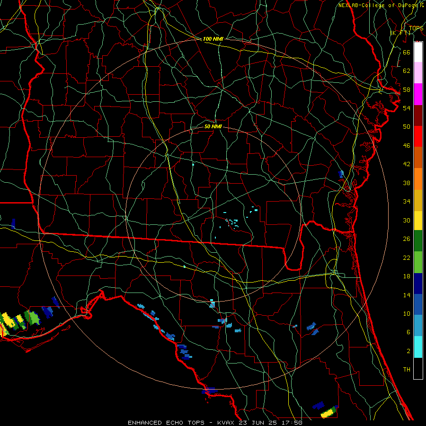This screenshot has height=426, width=426.
Task: Select the 14 legend value
Action: pos(407,295)
